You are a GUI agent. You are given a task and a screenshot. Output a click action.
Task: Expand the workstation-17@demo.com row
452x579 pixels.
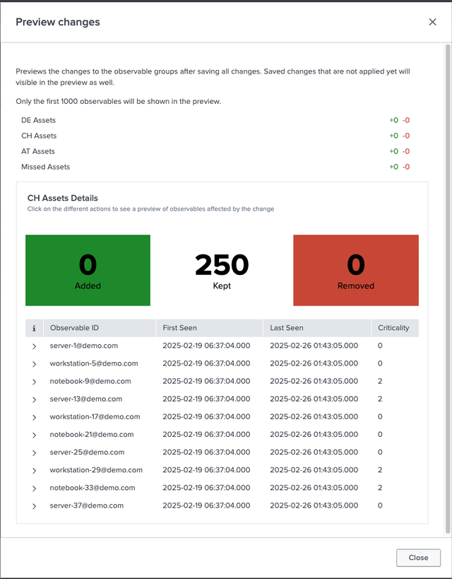click(35, 417)
